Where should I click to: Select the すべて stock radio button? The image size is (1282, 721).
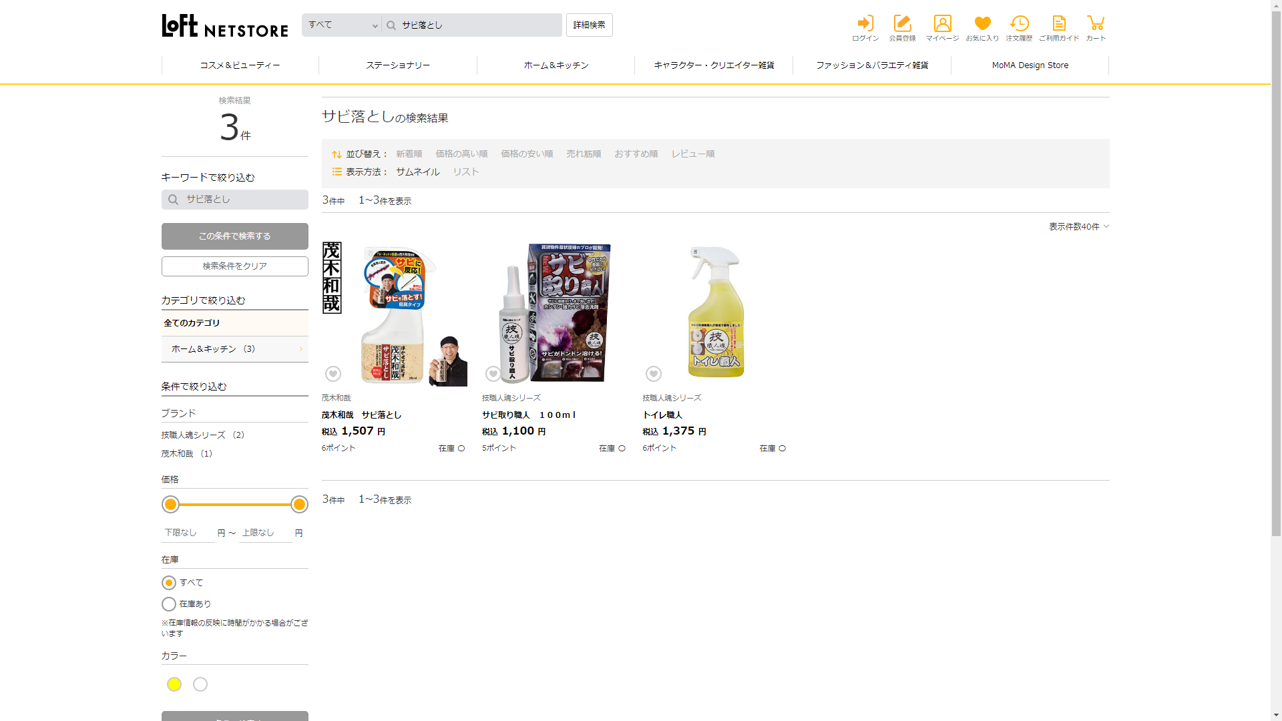[x=169, y=583]
